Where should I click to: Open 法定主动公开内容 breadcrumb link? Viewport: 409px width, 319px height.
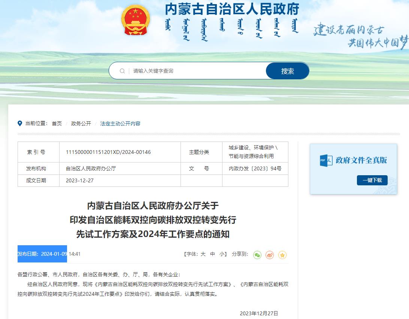click(x=120, y=124)
